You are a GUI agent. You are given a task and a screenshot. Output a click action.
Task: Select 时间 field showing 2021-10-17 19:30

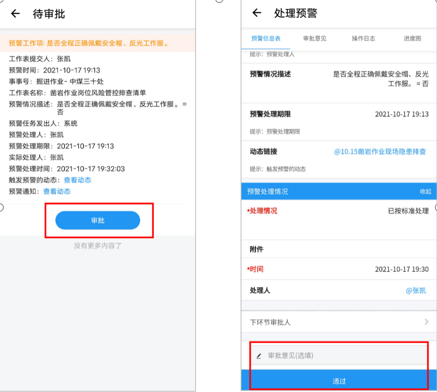point(401,269)
